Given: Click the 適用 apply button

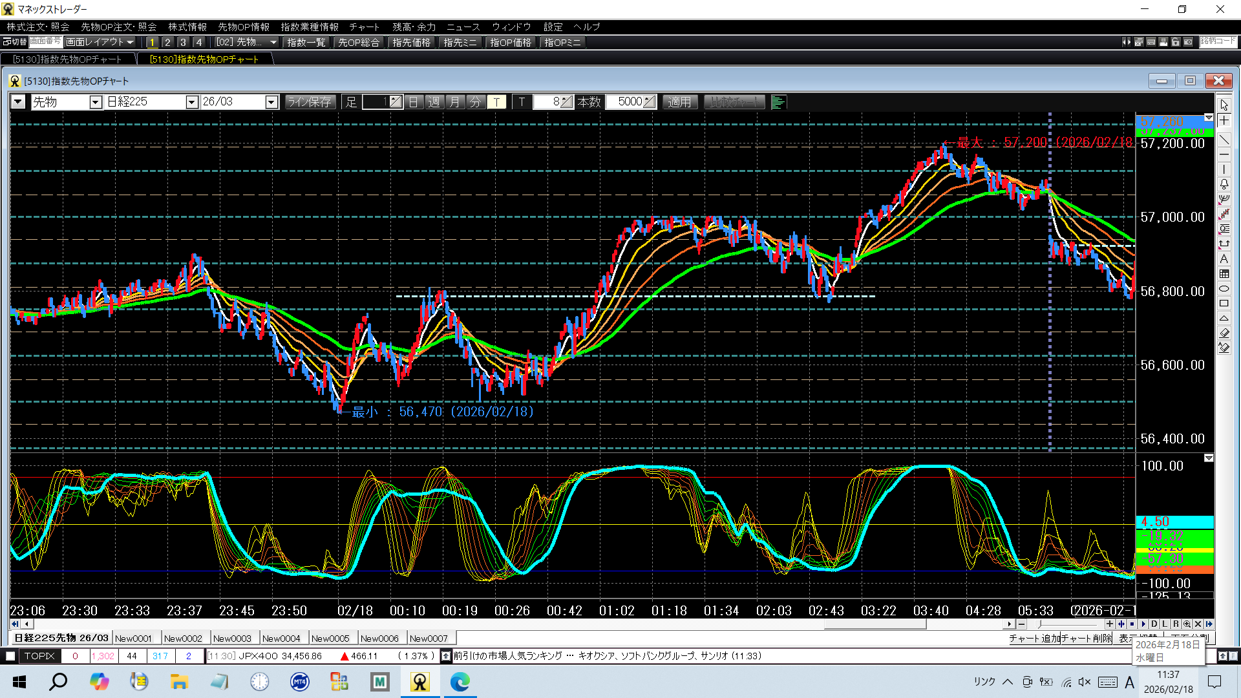Looking at the screenshot, I should (x=679, y=102).
